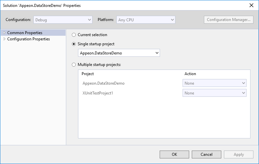This screenshot has height=164, width=259.
Task: Open the Appeon.DataStoreDemo startup project dropdown
Action: [x=119, y=53]
